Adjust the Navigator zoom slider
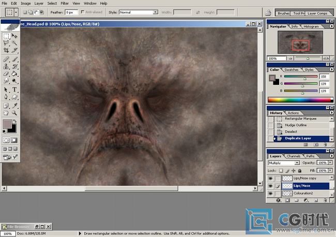The image size is (336, 237). pos(308,58)
